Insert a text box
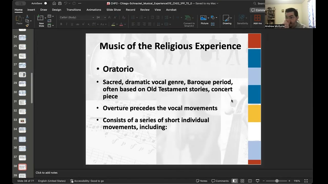Image resolution: width=328 pixels, height=184 pixels. pos(213,24)
